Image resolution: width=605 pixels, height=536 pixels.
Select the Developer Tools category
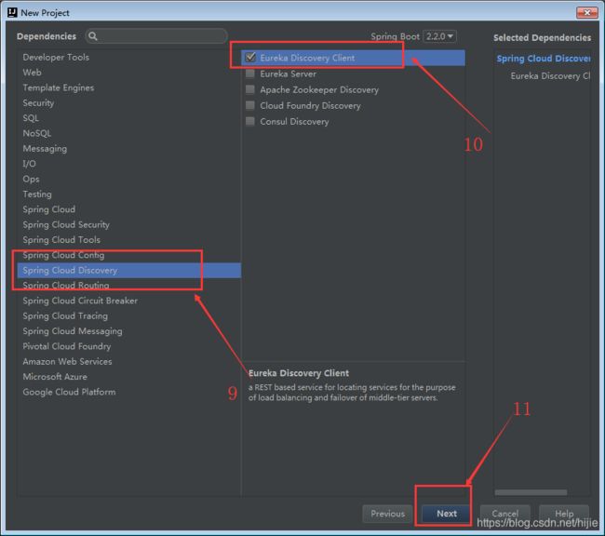pyautogui.click(x=128, y=57)
